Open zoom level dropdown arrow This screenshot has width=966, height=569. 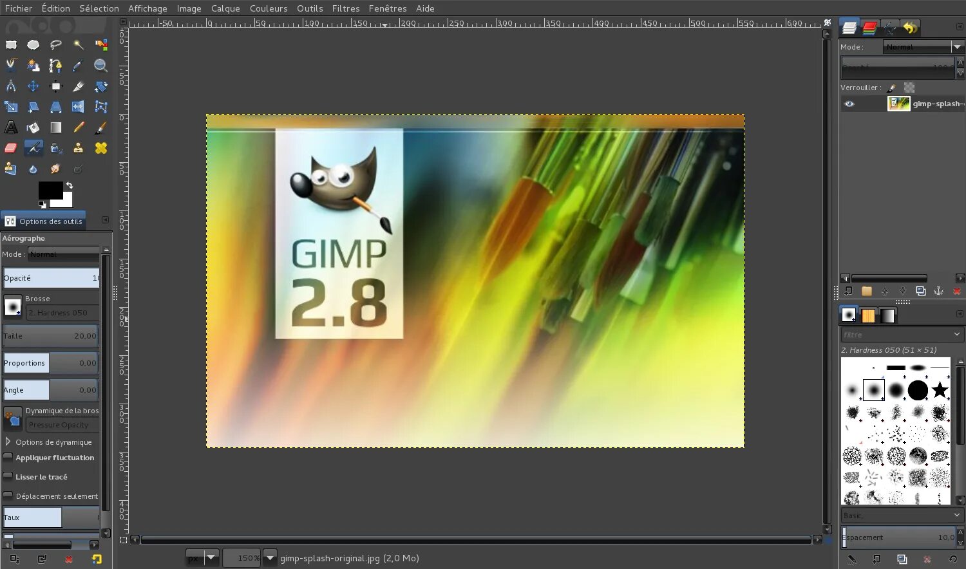270,558
